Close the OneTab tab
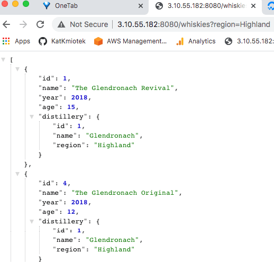 pyautogui.click(x=141, y=6)
